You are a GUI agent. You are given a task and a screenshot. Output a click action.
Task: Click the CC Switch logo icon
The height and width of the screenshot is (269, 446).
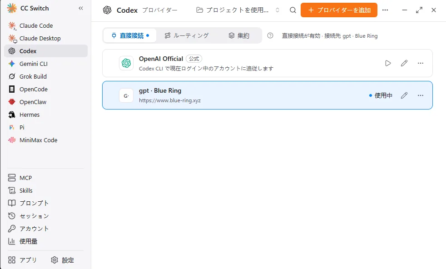(12, 8)
